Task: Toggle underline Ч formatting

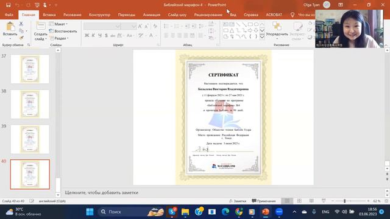Action: (x=100, y=35)
